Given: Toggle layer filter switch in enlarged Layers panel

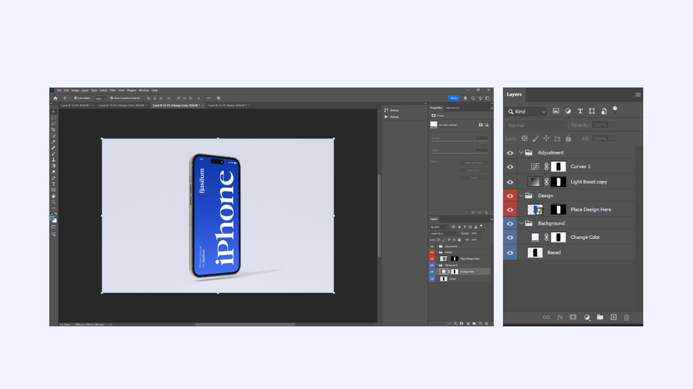Looking at the screenshot, I should 615,110.
